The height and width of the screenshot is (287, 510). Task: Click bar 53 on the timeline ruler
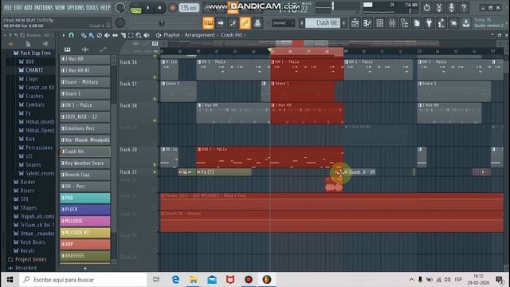[x=420, y=51]
